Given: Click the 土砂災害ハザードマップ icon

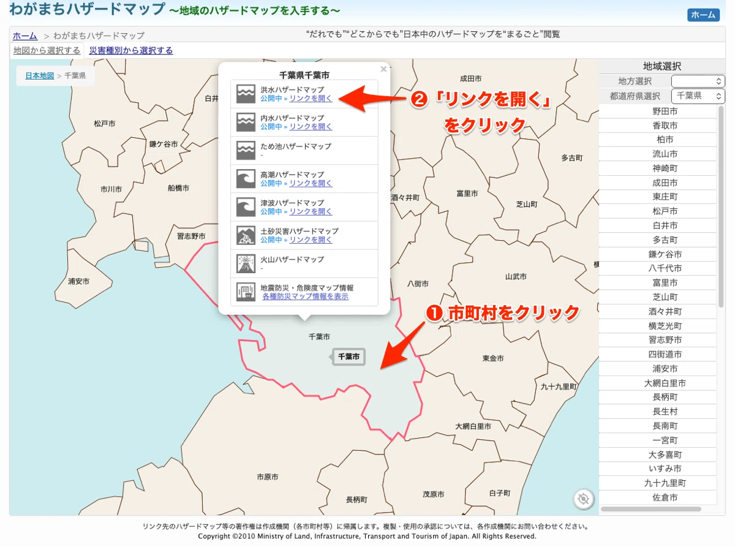Looking at the screenshot, I should point(246,235).
